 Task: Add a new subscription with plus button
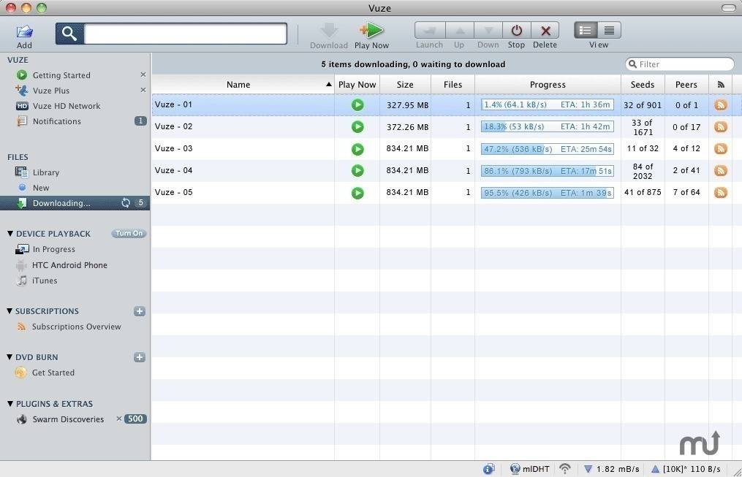(139, 311)
